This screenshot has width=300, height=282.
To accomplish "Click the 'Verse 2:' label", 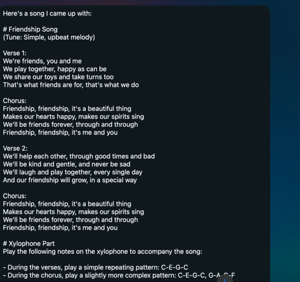I will 15,148.
